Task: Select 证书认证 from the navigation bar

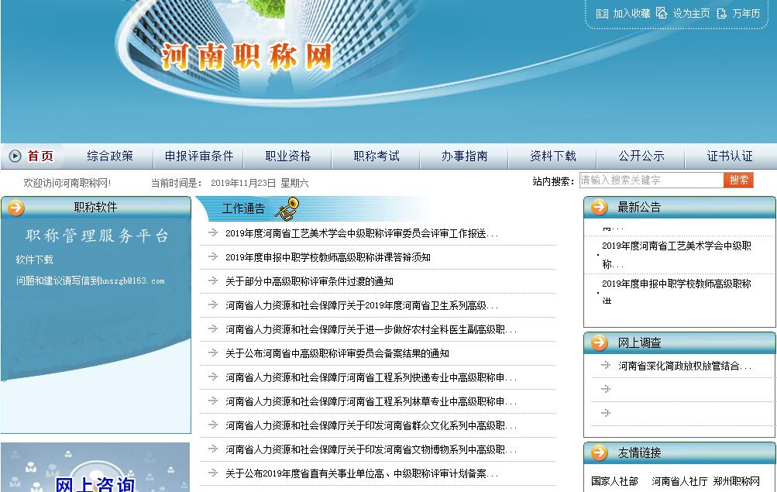Action: point(729,157)
